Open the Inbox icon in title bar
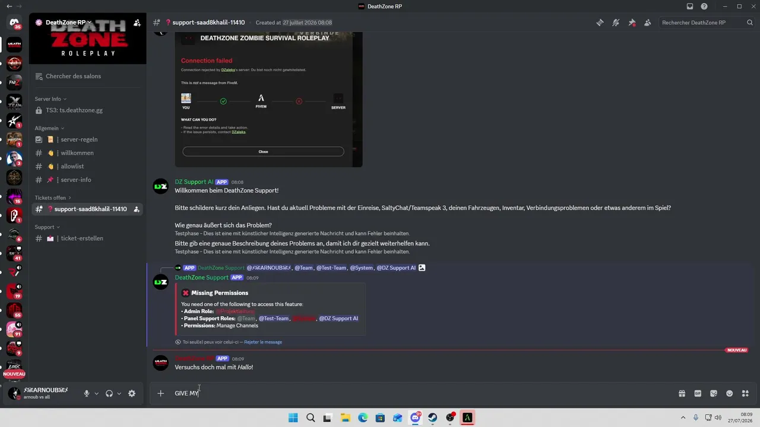 [690, 7]
